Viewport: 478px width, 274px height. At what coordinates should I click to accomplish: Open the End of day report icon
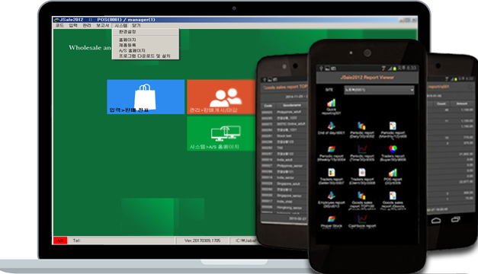pyautogui.click(x=332, y=129)
